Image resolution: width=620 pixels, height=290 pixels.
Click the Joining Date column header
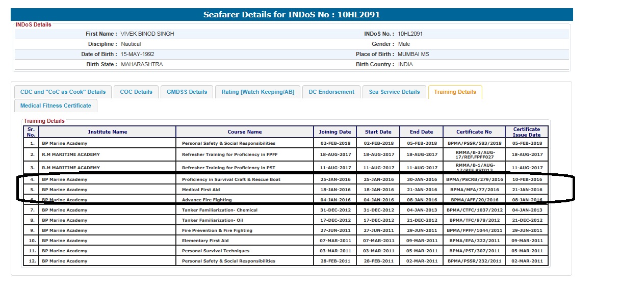[x=335, y=132]
